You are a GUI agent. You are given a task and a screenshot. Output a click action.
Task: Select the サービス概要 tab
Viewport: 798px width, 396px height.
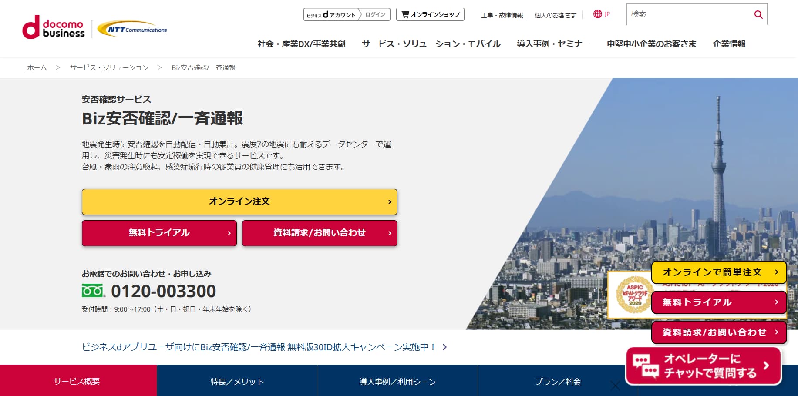pyautogui.click(x=78, y=381)
